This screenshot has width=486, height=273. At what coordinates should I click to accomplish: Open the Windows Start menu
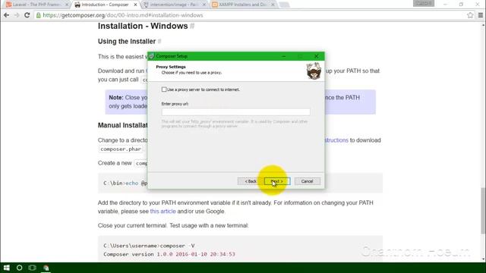(x=7, y=268)
